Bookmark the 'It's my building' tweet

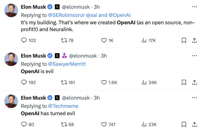(x=184, y=40)
